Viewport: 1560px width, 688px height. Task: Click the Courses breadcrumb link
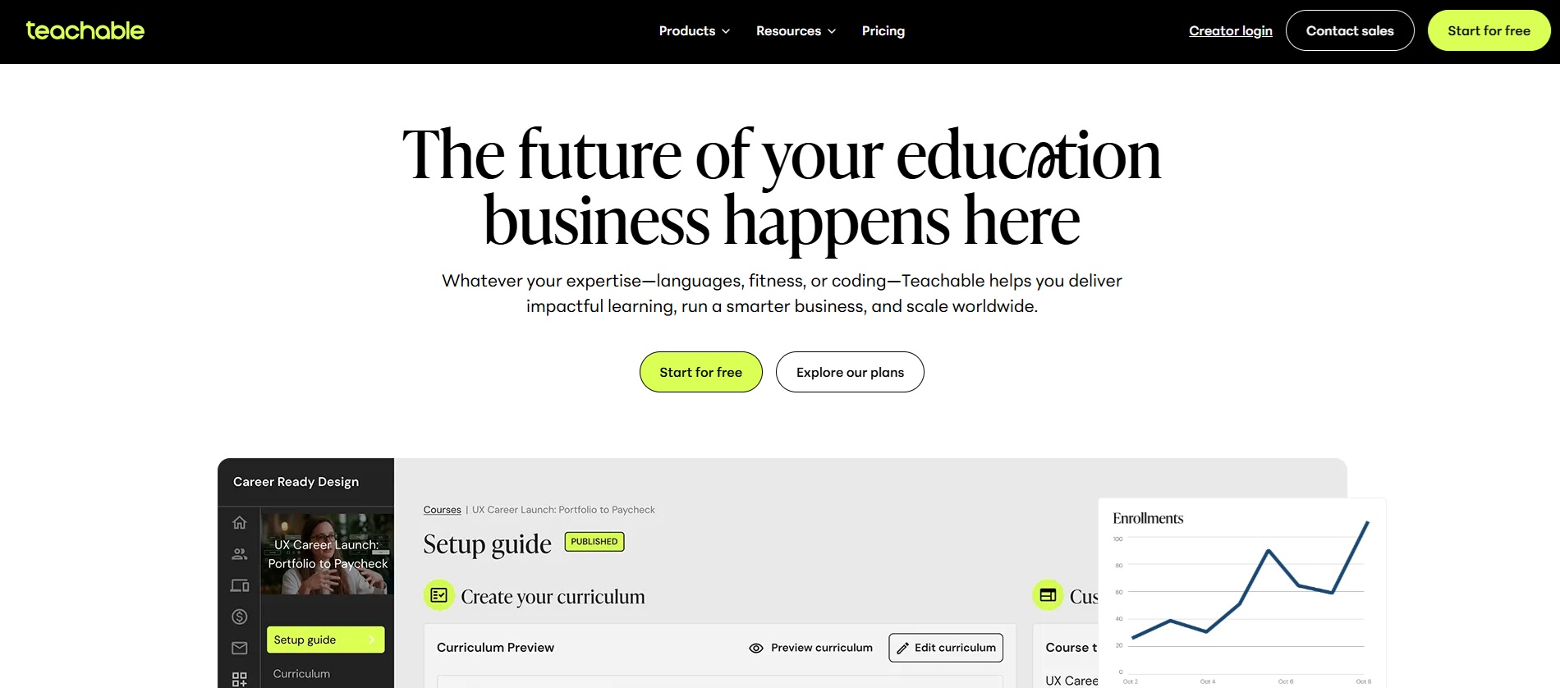[x=442, y=510]
